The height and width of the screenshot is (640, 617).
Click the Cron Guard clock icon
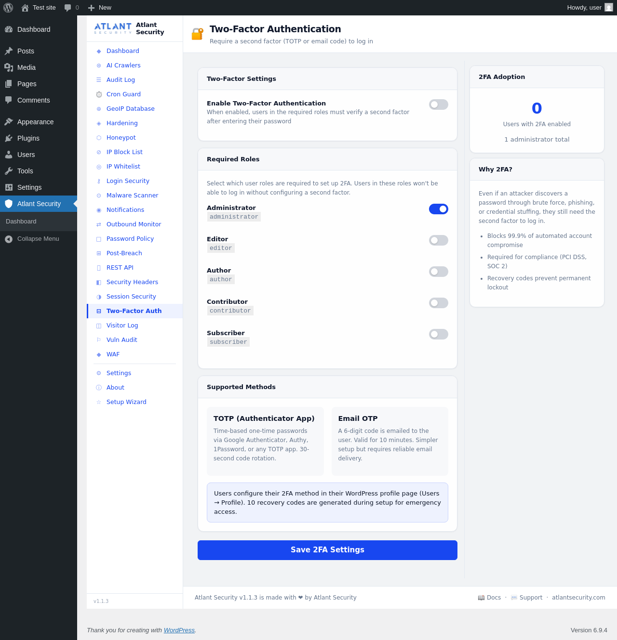(99, 94)
